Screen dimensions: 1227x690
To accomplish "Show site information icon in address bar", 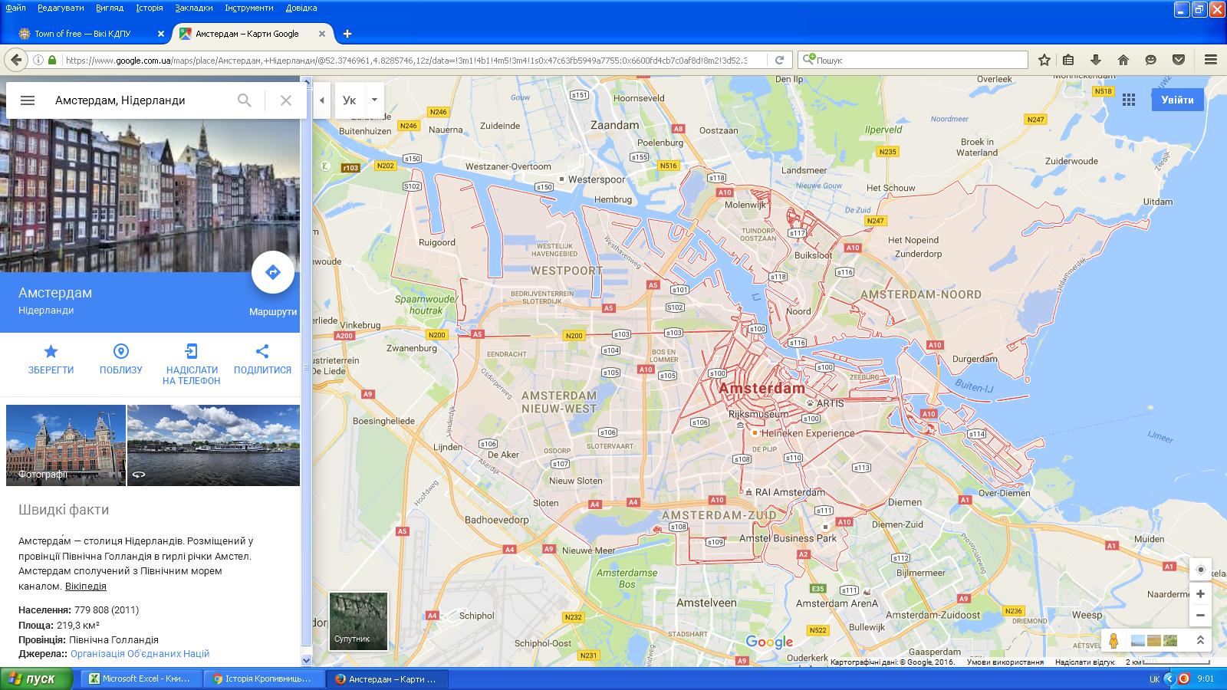I will (x=38, y=60).
